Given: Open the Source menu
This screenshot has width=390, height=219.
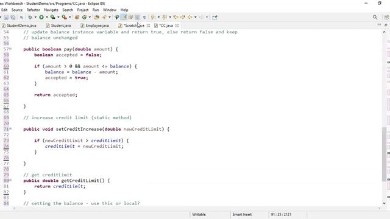Looking at the screenshot, I should click(x=17, y=10).
